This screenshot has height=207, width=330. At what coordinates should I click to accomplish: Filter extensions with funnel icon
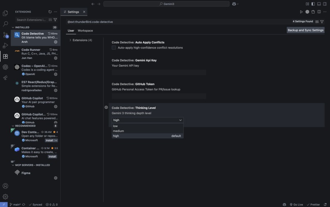[55, 20]
